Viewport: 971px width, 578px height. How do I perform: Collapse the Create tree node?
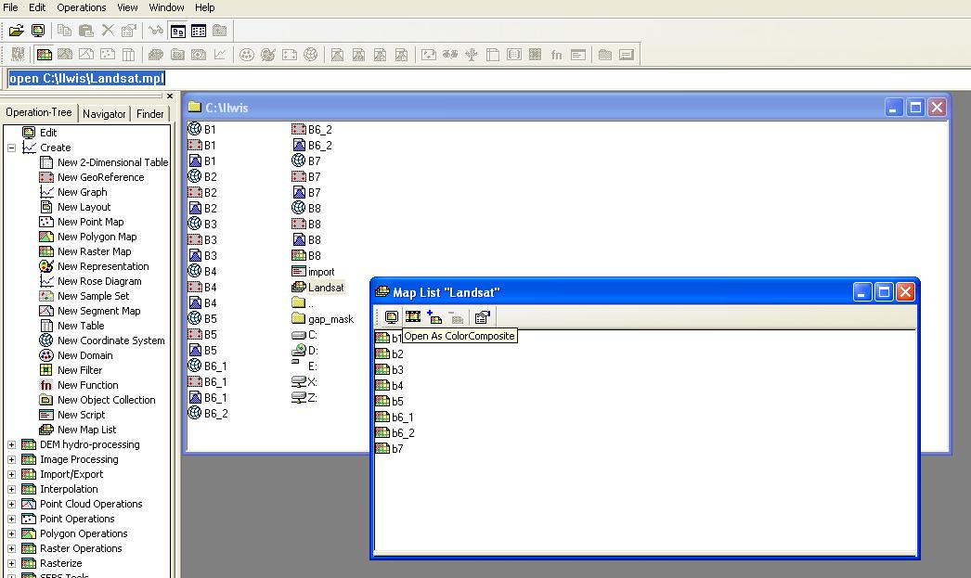(11, 148)
